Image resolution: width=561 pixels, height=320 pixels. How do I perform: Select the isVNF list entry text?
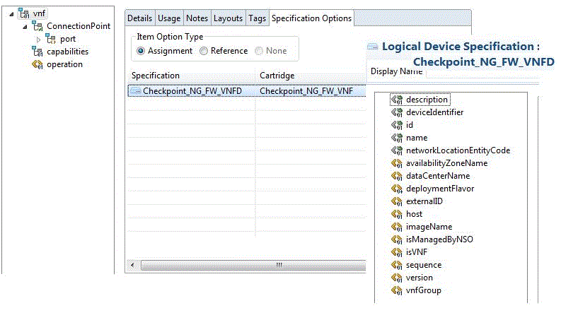point(417,252)
